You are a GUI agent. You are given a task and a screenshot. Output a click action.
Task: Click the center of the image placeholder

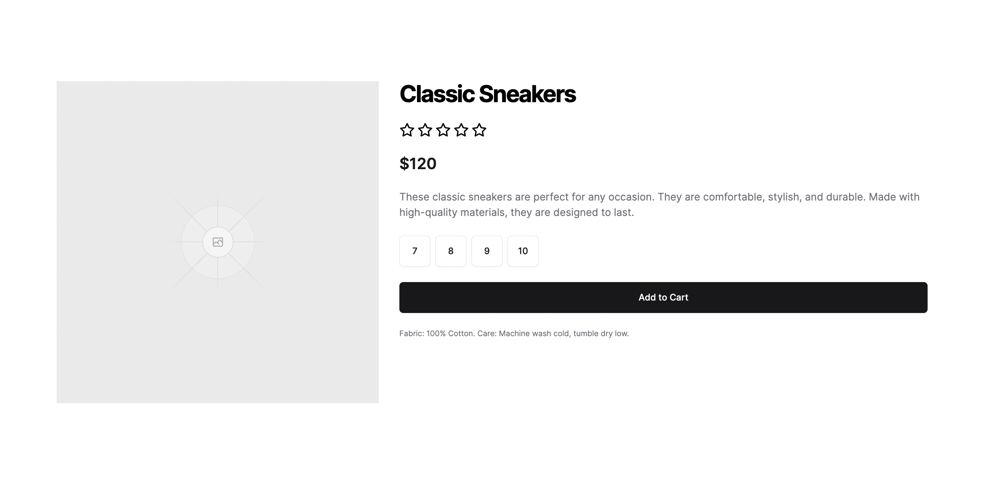218,242
